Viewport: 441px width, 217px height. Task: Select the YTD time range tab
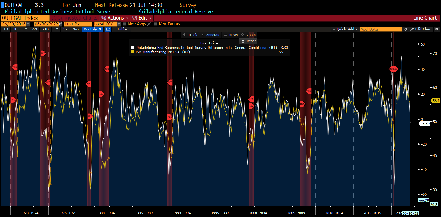(x=45, y=29)
